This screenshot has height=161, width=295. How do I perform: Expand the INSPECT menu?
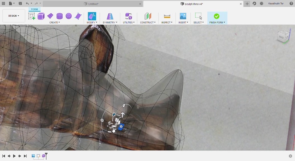pyautogui.click(x=167, y=22)
